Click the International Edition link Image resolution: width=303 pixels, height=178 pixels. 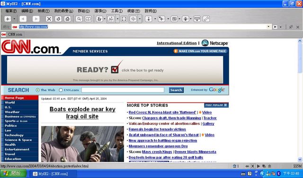click(x=177, y=43)
